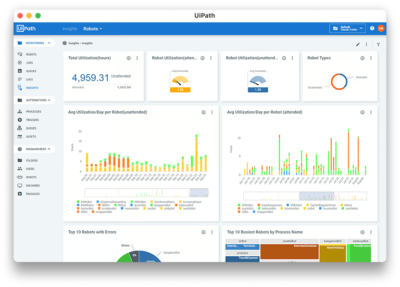Toggle EnrollmentRobot legend entry
The width and height of the screenshot is (400, 287).
(x=162, y=202)
